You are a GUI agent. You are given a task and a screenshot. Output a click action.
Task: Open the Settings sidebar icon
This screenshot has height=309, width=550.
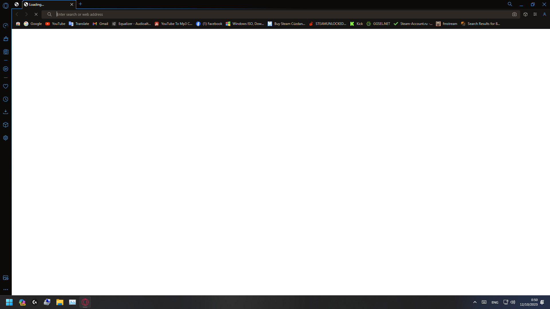point(6,138)
